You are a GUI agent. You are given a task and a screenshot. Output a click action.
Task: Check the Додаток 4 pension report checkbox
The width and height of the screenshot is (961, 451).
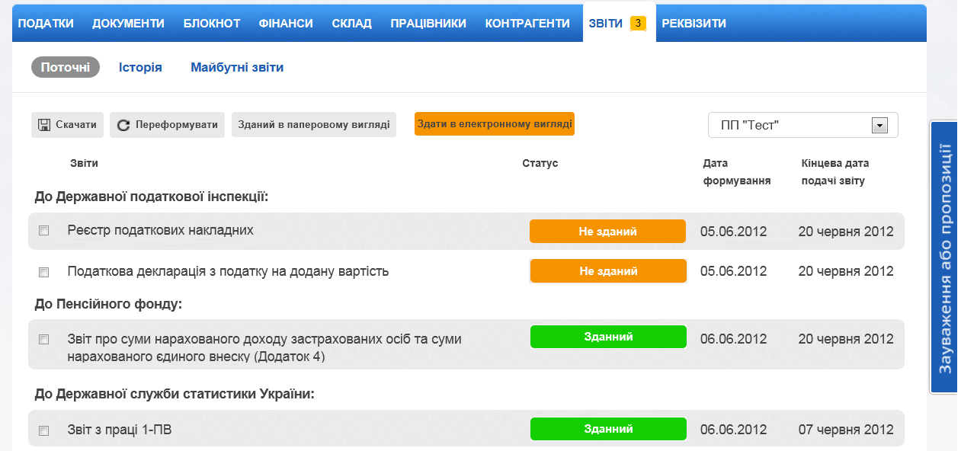point(44,339)
